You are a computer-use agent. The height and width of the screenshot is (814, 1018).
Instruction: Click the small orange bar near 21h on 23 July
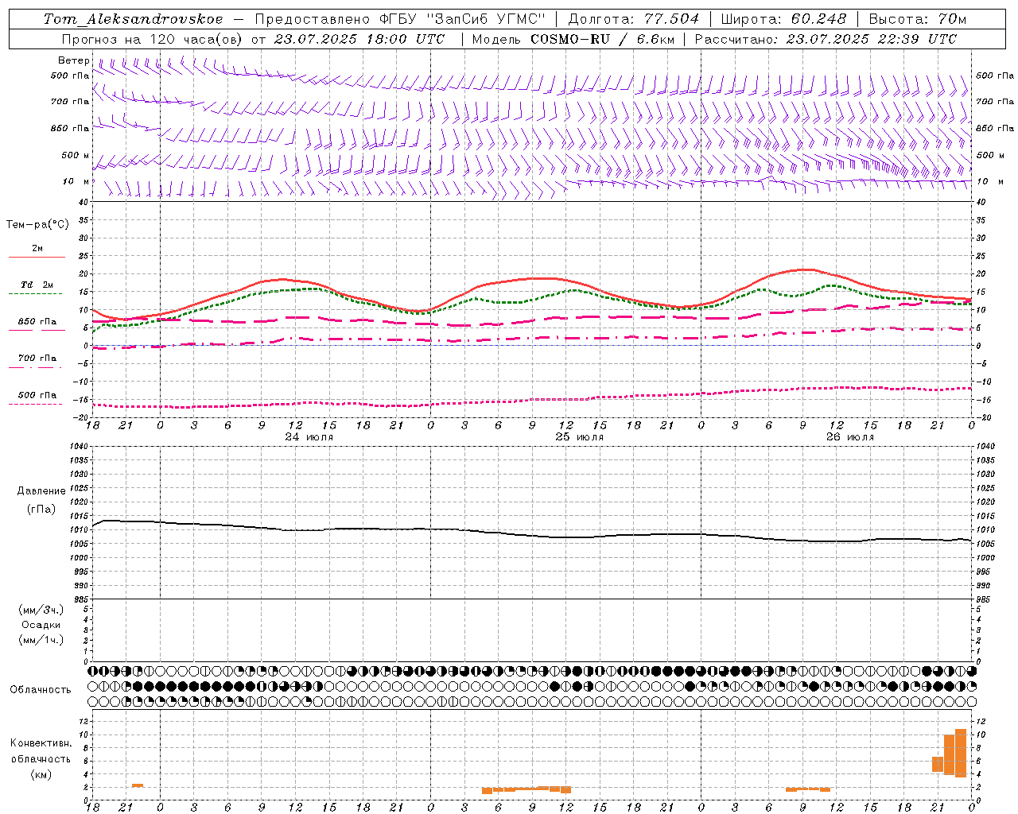coord(138,785)
